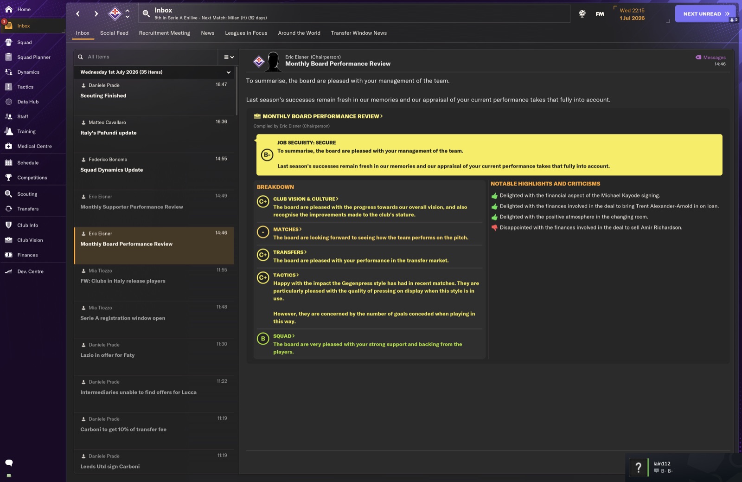Switch to Transfer Window News tab
Screen dimensions: 742x482
359,33
